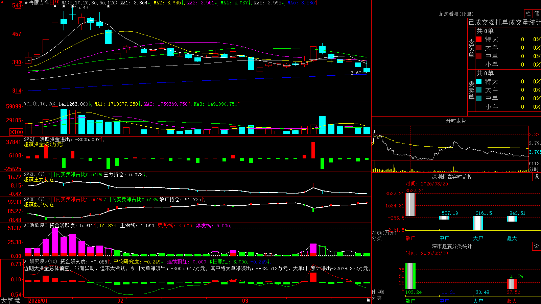Click the 中户 bar of -527.19 in 实时监控

[x=444, y=218]
